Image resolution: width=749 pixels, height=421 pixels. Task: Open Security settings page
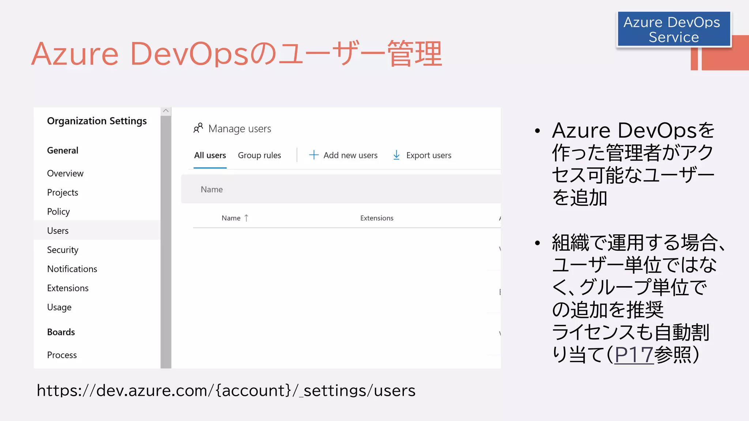pos(63,250)
